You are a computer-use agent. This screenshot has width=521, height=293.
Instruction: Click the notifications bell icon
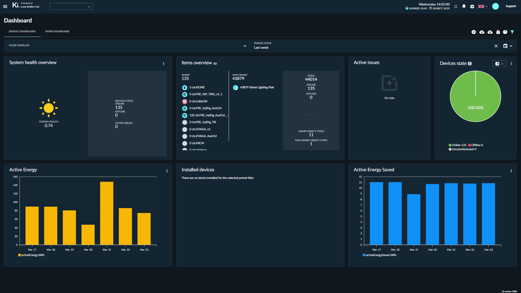[464, 6]
